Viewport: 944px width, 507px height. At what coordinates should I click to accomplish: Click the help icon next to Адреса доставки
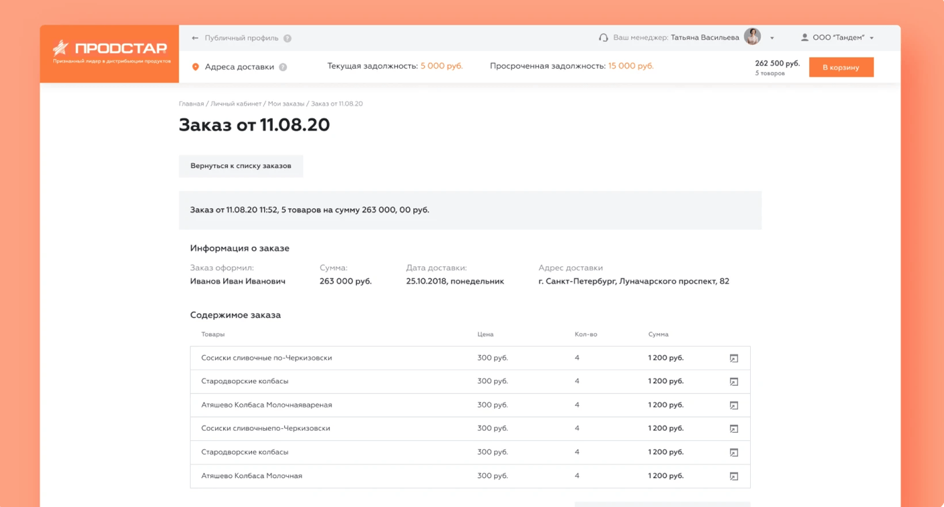pos(283,67)
